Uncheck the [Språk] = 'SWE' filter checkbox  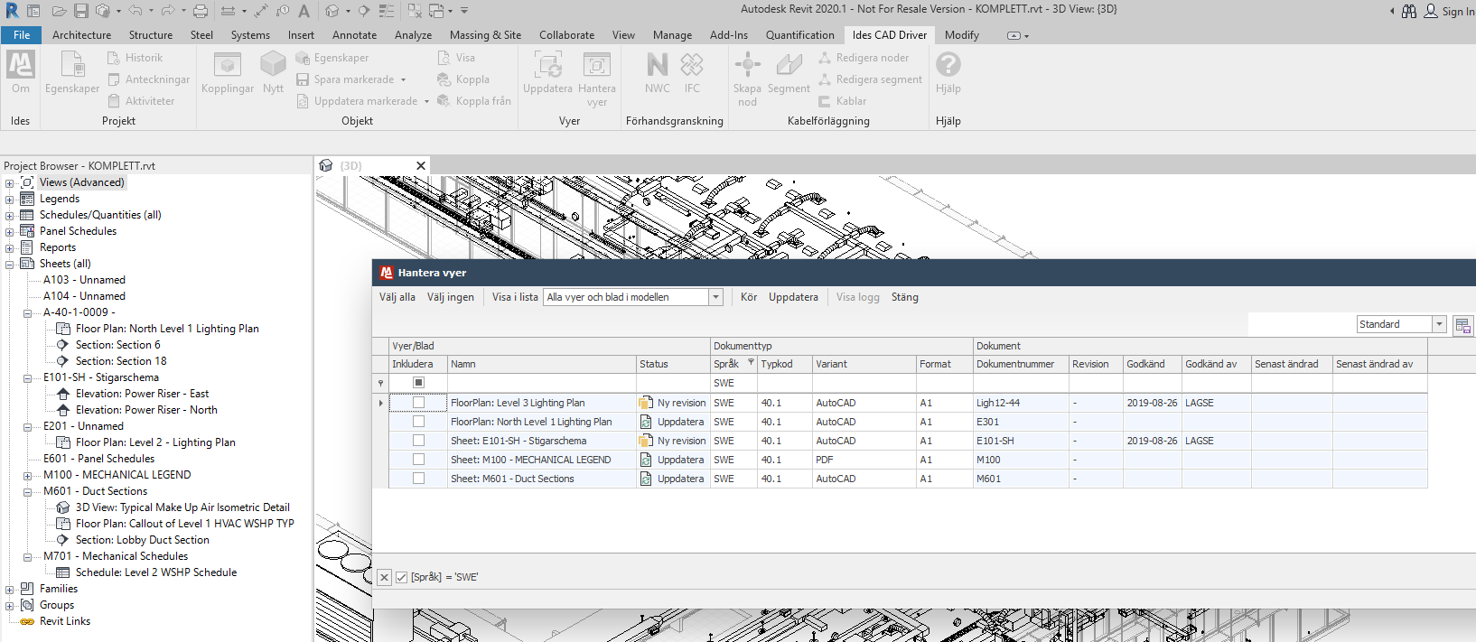401,577
